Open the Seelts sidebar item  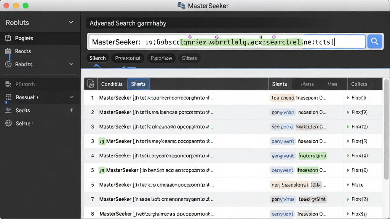(x=40, y=110)
